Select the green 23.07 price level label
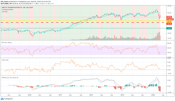 click(169, 28)
